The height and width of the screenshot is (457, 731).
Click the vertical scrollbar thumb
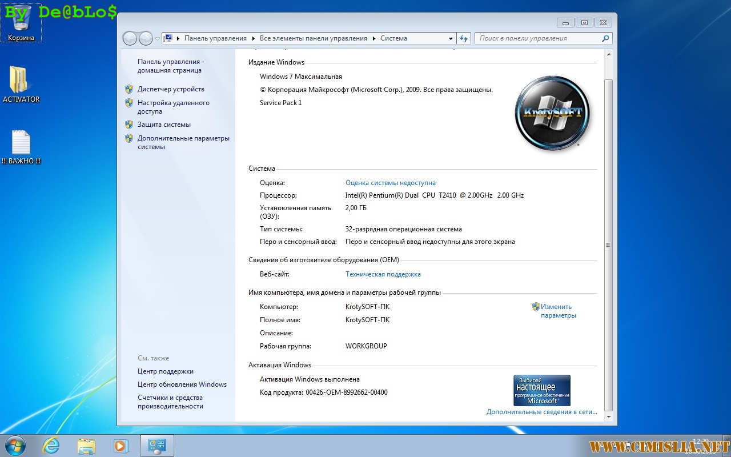coord(608,245)
